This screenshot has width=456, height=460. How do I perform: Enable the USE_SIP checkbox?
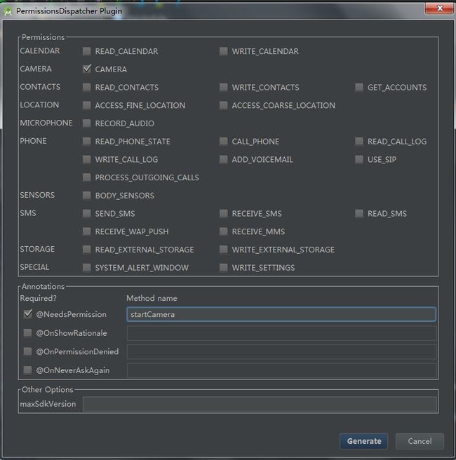click(x=359, y=159)
